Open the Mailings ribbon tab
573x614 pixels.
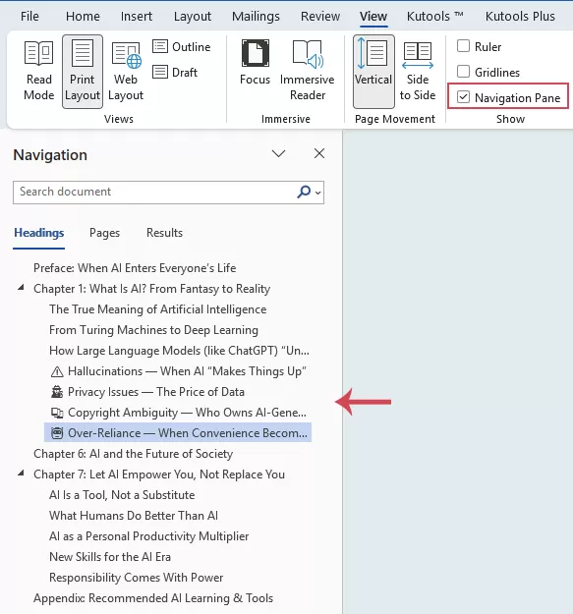pos(256,17)
